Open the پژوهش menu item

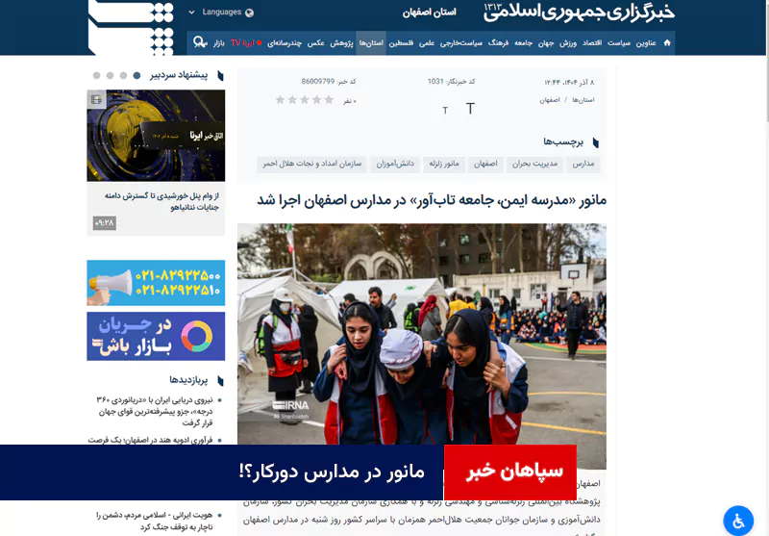(341, 43)
